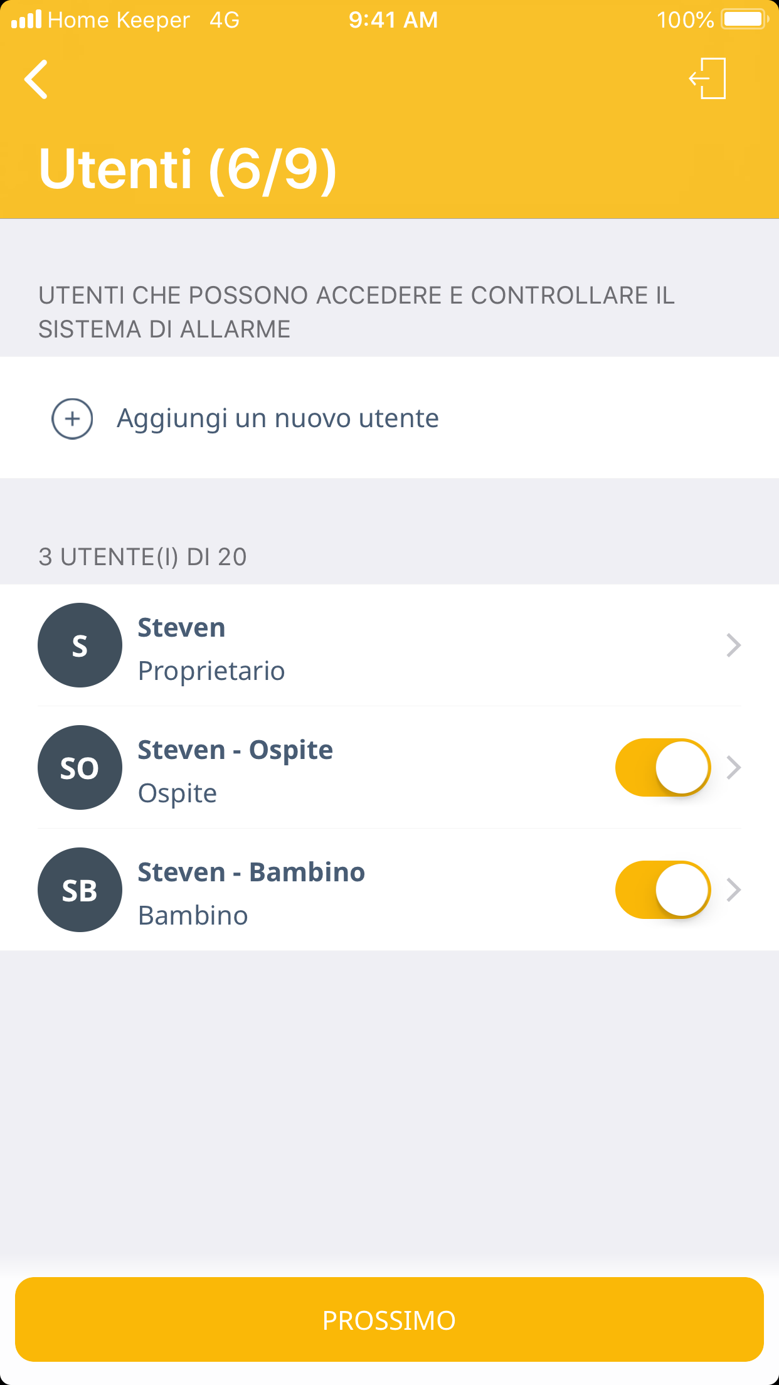The width and height of the screenshot is (779, 1385).
Task: Select the Steven - Ospite user name
Action: point(235,750)
